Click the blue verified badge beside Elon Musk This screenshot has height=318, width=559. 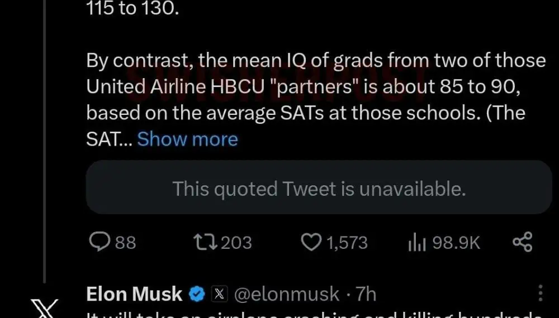(196, 294)
